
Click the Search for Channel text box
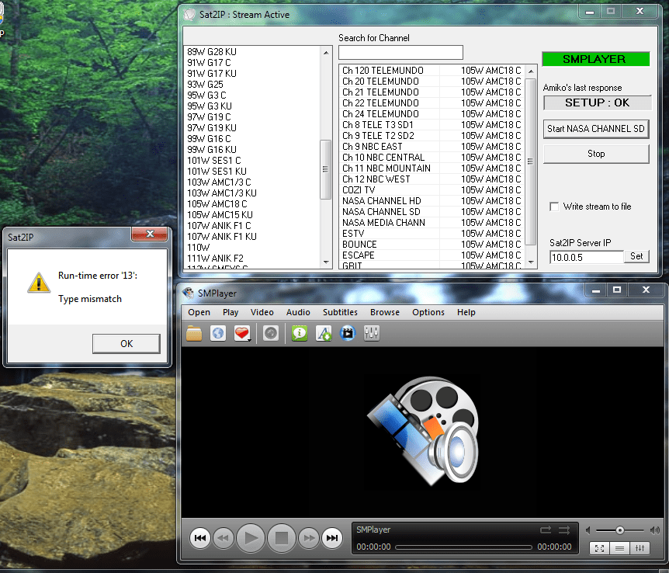[x=400, y=53]
